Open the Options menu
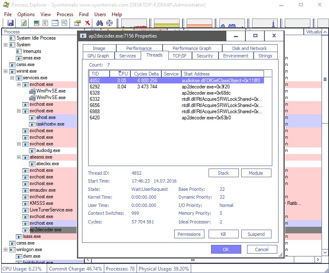The height and width of the screenshot is (273, 329). pyautogui.click(x=26, y=14)
